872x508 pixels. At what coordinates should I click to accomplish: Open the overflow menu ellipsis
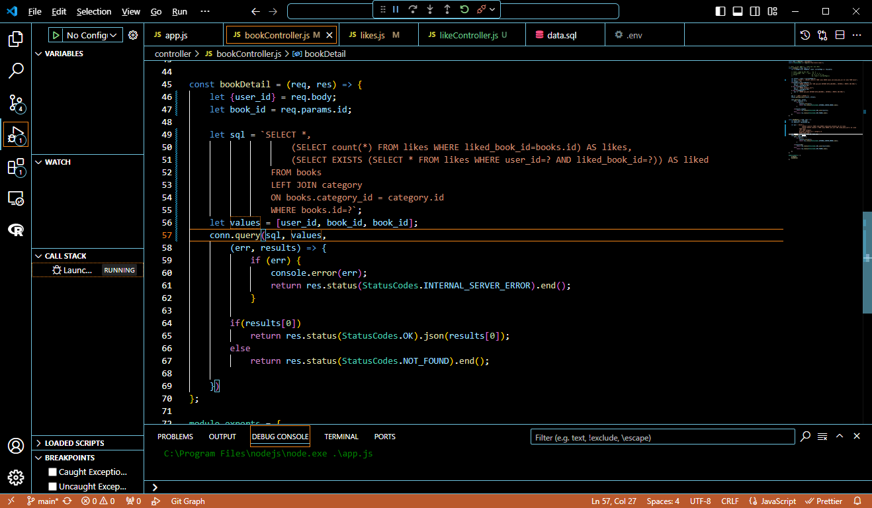click(205, 11)
